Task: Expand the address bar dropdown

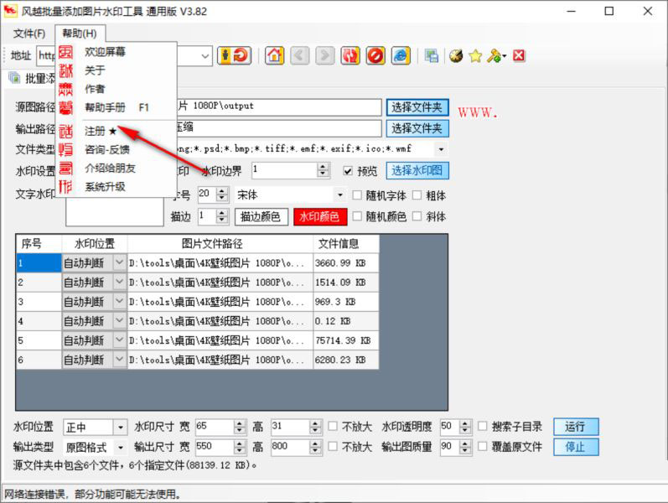Action: click(x=205, y=56)
